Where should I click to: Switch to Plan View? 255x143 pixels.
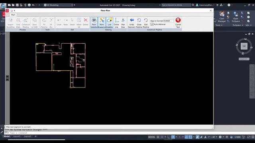click(123, 23)
